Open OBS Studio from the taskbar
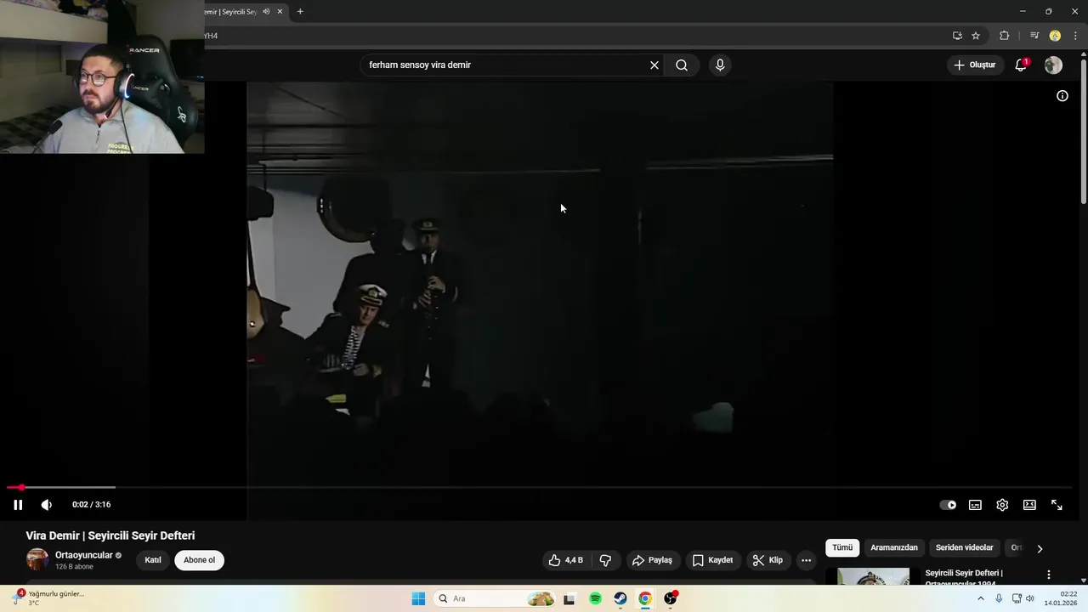1088x612 pixels. point(671,598)
